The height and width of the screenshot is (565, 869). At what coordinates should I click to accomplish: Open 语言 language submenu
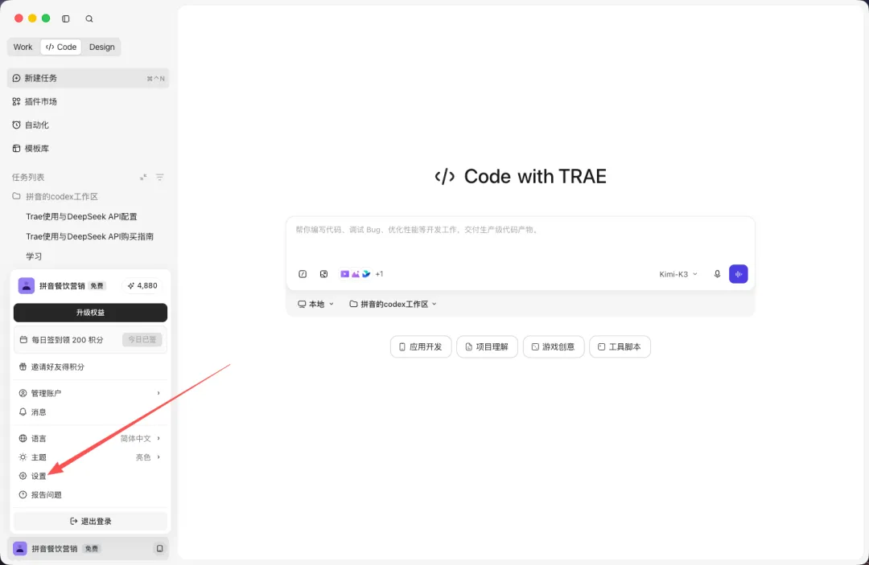pos(90,438)
